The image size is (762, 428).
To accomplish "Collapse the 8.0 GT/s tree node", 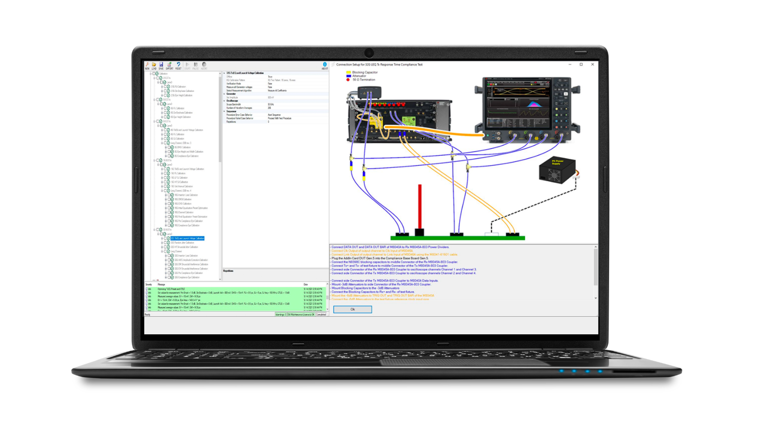I will coord(154,121).
